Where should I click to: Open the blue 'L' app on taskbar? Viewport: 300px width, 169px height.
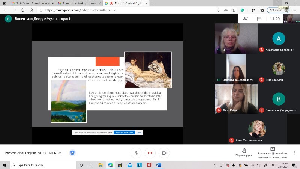click(139, 165)
